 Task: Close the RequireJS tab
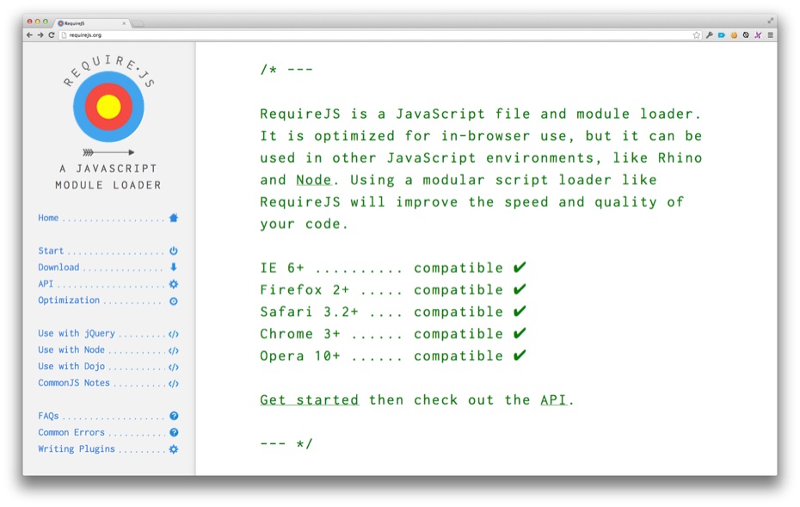coord(124,23)
